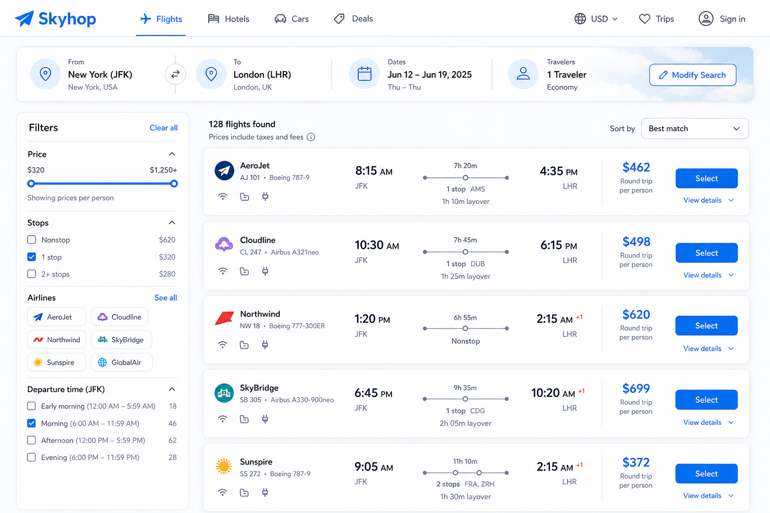770x513 pixels.
Task: Open the Dates calendar icon
Action: 364,74
